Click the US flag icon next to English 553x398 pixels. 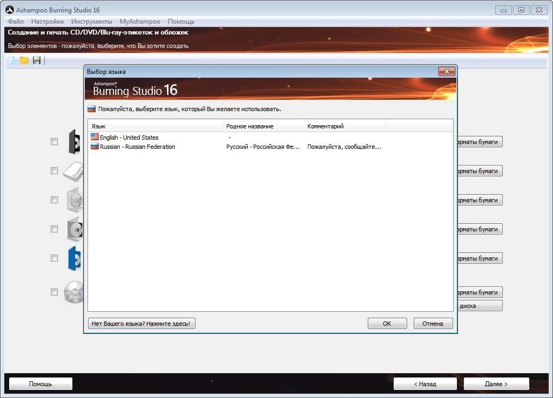[95, 137]
